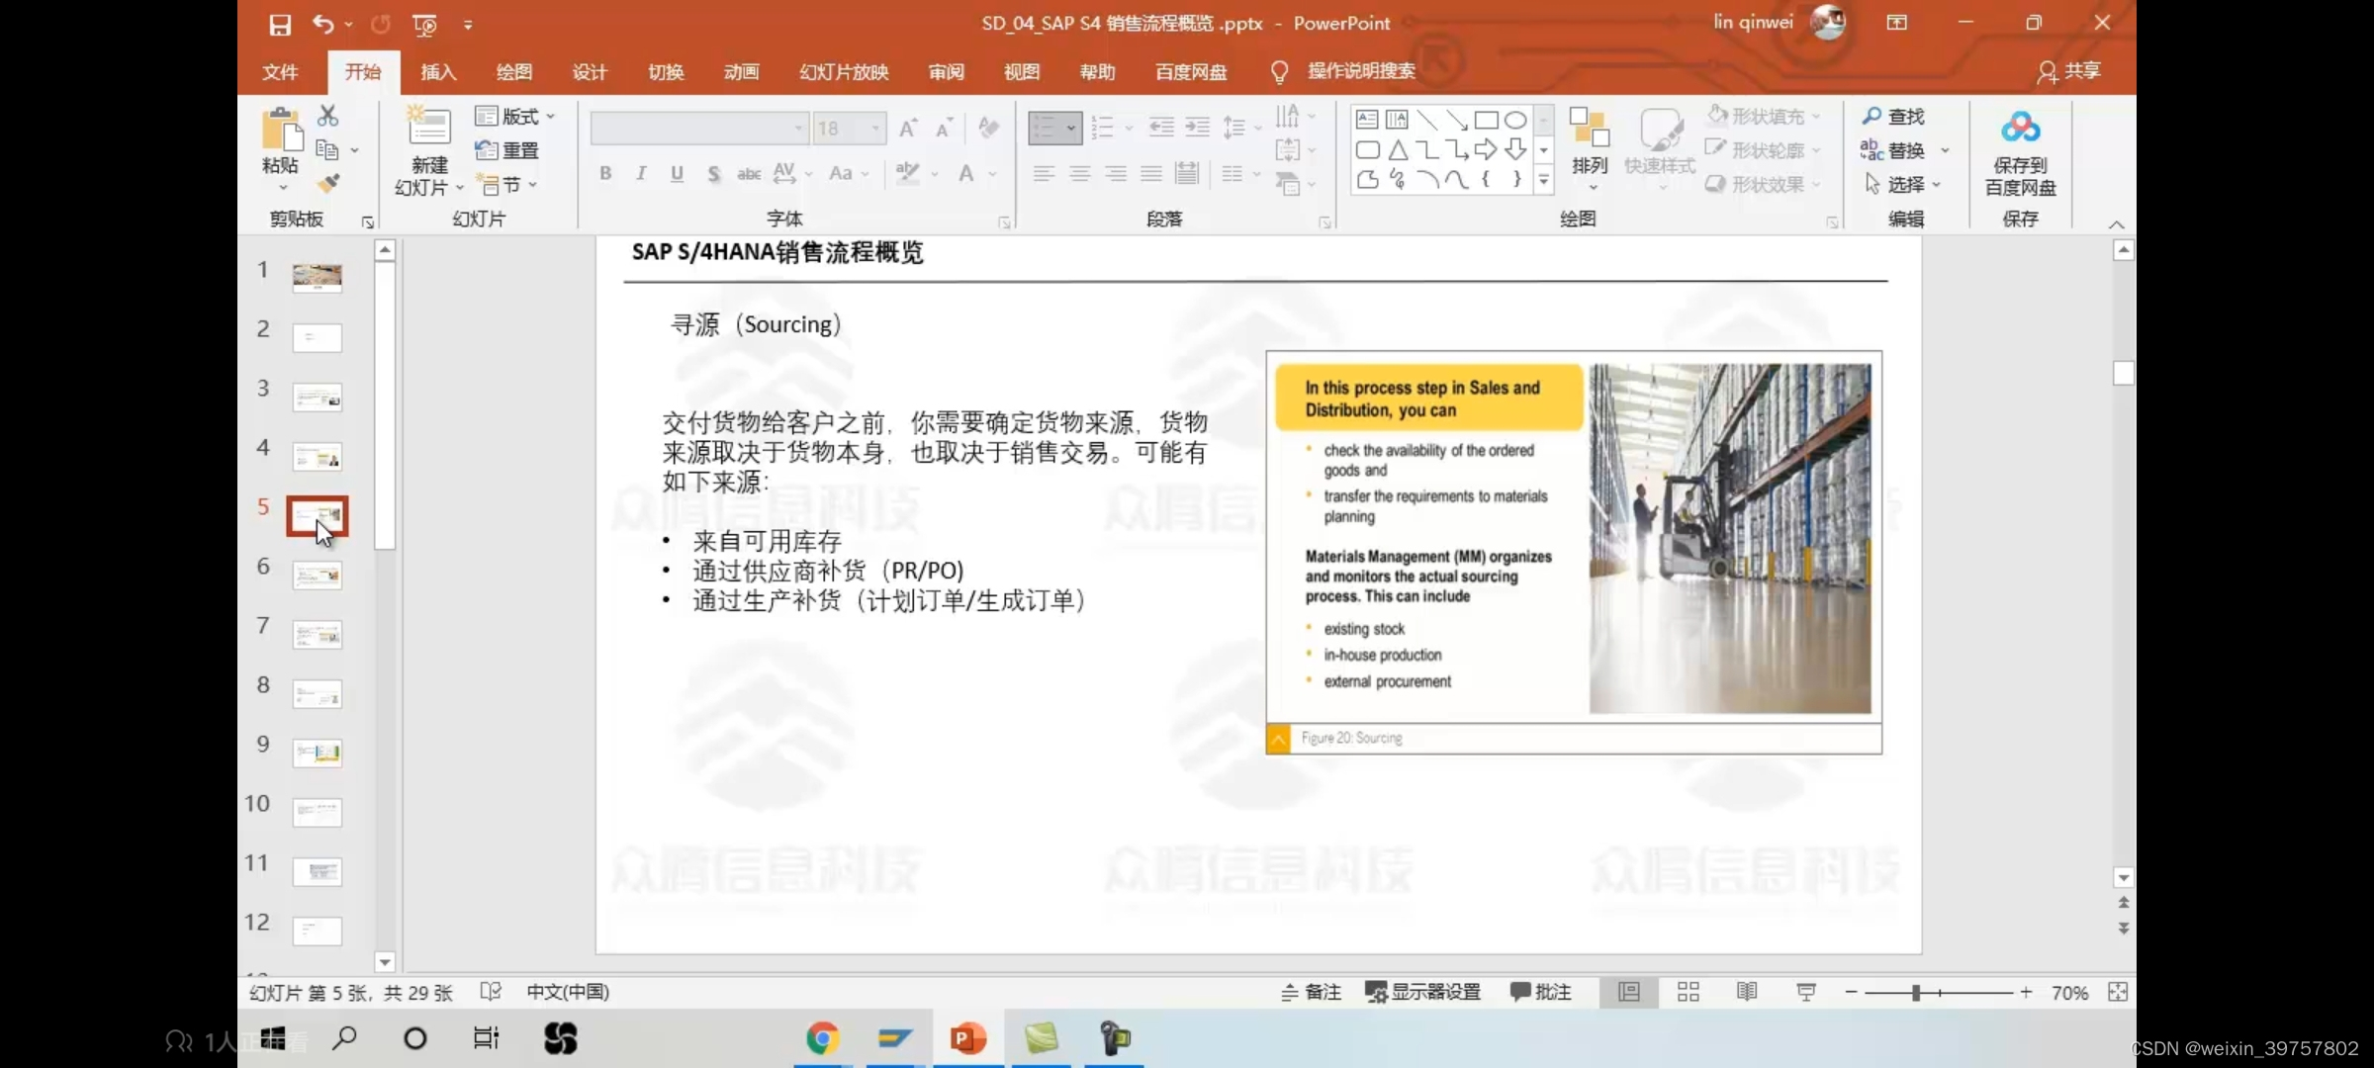2374x1068 pixels.
Task: Start slideshow from beginning icon in title bar
Action: [x=424, y=24]
